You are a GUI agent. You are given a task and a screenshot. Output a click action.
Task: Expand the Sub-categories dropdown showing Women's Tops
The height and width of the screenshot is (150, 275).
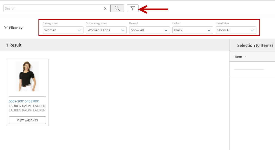(106, 30)
